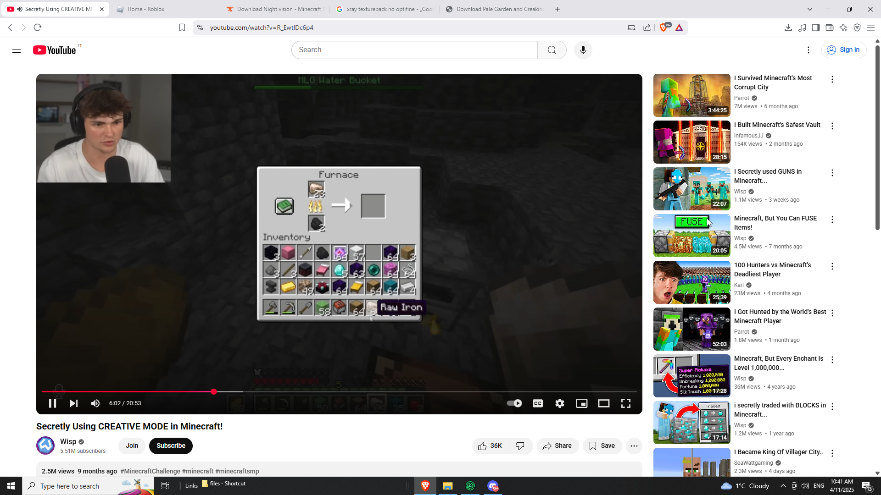Open more actions menu under video
The height and width of the screenshot is (495, 881).
634,446
